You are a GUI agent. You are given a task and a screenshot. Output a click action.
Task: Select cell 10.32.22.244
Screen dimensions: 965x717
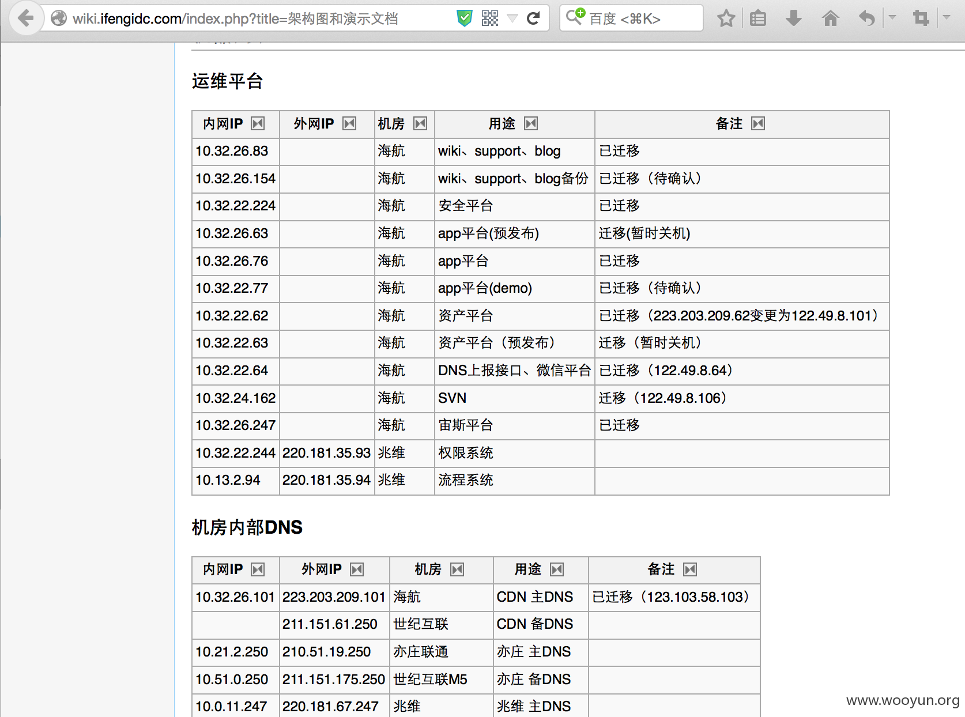click(x=235, y=453)
